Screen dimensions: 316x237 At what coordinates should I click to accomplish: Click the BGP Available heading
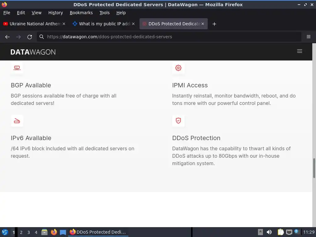point(31,85)
